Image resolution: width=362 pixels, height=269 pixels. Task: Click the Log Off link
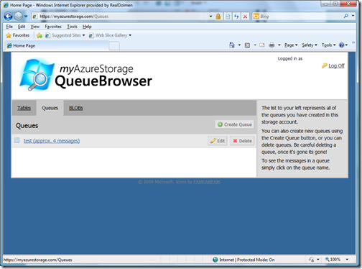(336, 65)
